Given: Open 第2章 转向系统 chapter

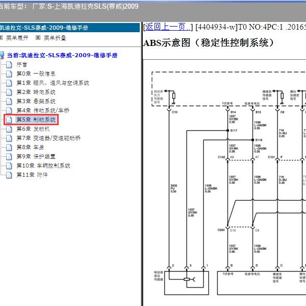Looking at the screenshot, I should [x=36, y=92].
